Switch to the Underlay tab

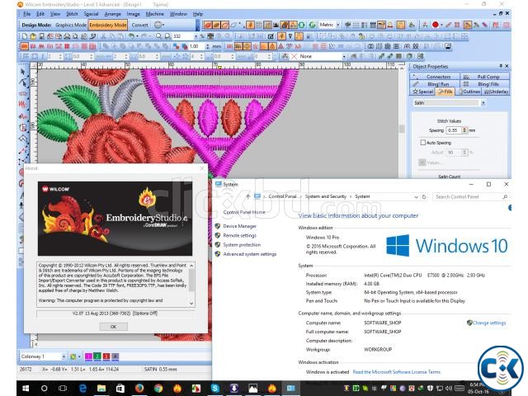[496, 92]
